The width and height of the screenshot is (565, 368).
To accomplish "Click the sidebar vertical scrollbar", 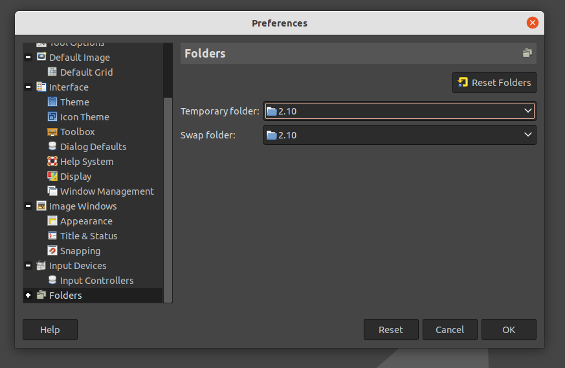I will (168, 194).
